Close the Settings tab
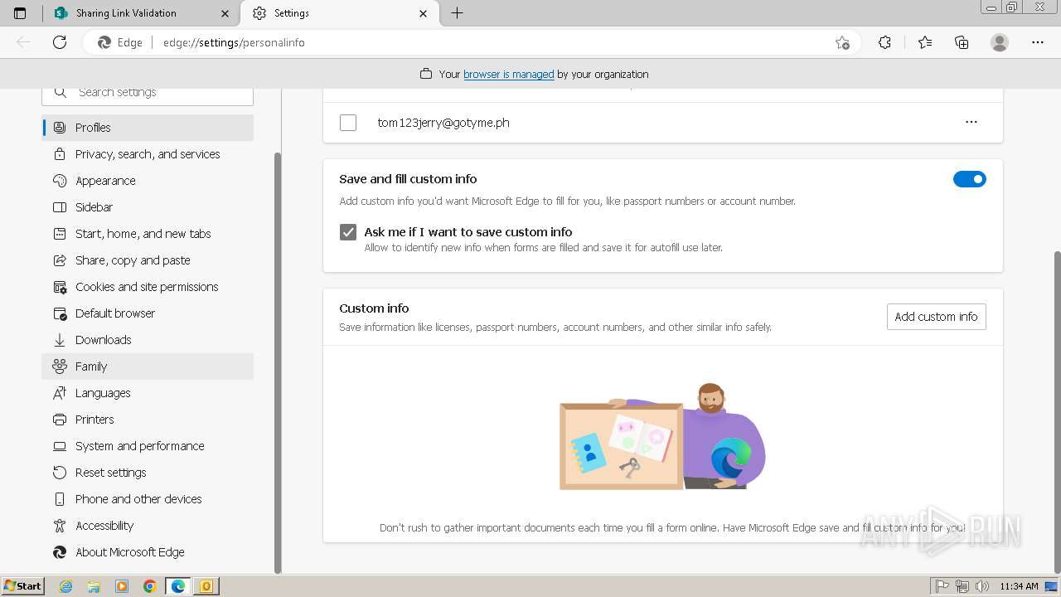The height and width of the screenshot is (597, 1061). (x=424, y=13)
